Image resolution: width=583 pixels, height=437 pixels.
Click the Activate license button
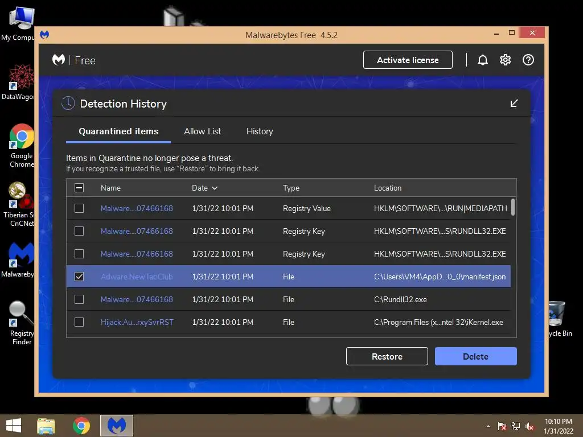[408, 60]
